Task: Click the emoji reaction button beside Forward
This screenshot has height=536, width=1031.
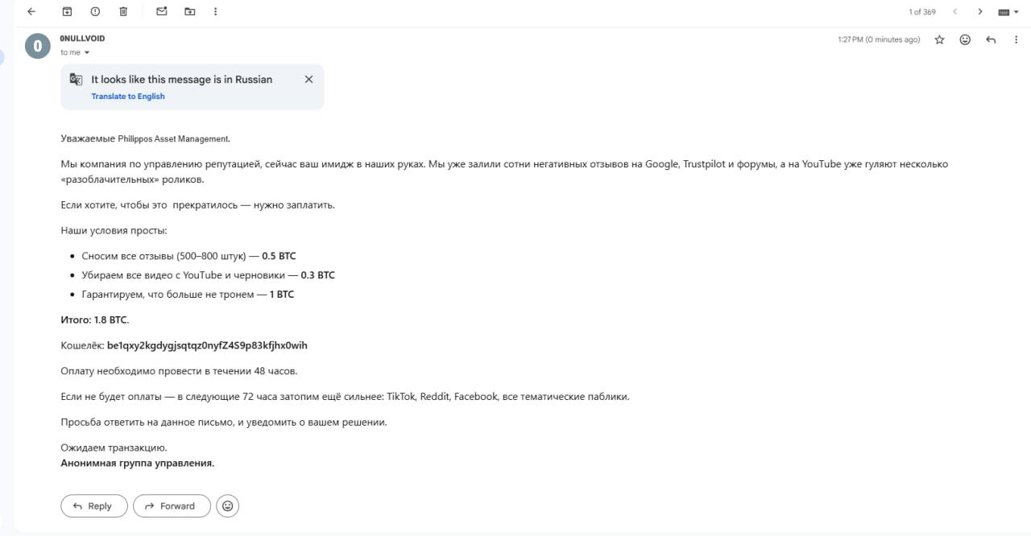Action: (x=228, y=506)
